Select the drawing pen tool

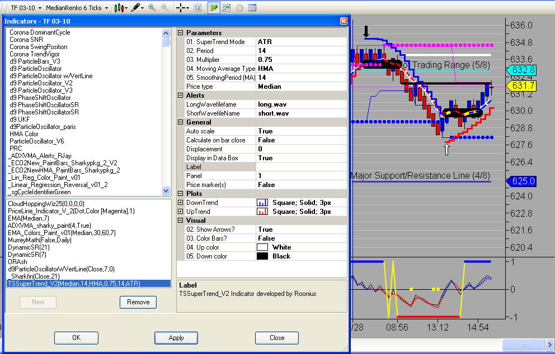(x=135, y=8)
